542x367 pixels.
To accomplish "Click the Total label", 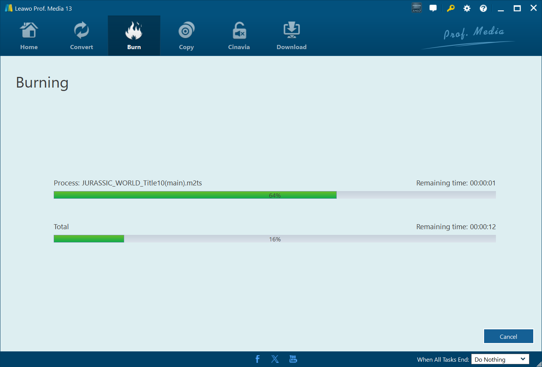I will [61, 227].
